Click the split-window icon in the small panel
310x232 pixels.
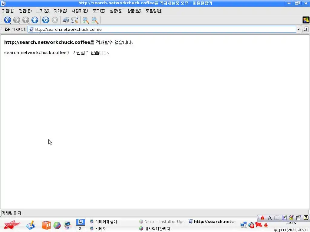[277, 218]
